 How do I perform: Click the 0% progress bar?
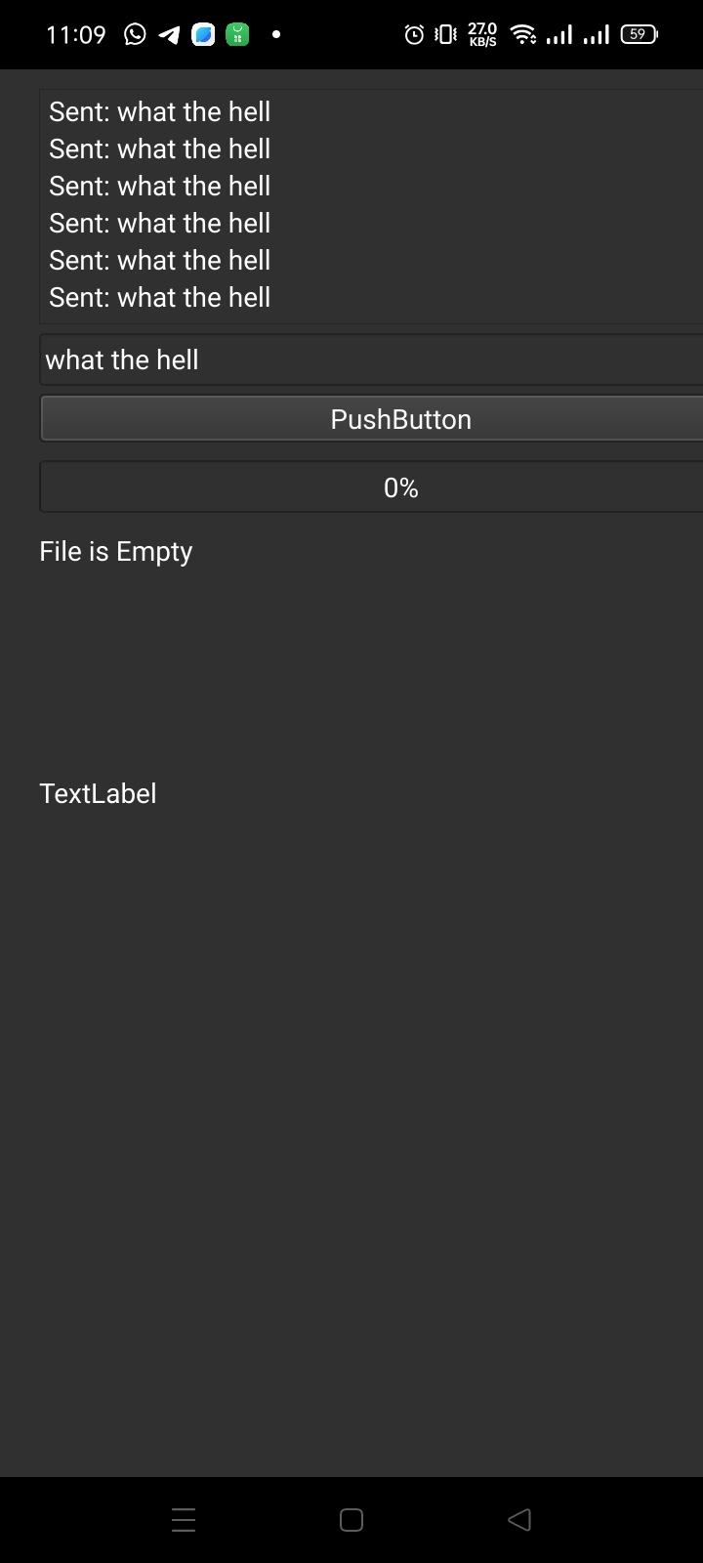click(371, 487)
